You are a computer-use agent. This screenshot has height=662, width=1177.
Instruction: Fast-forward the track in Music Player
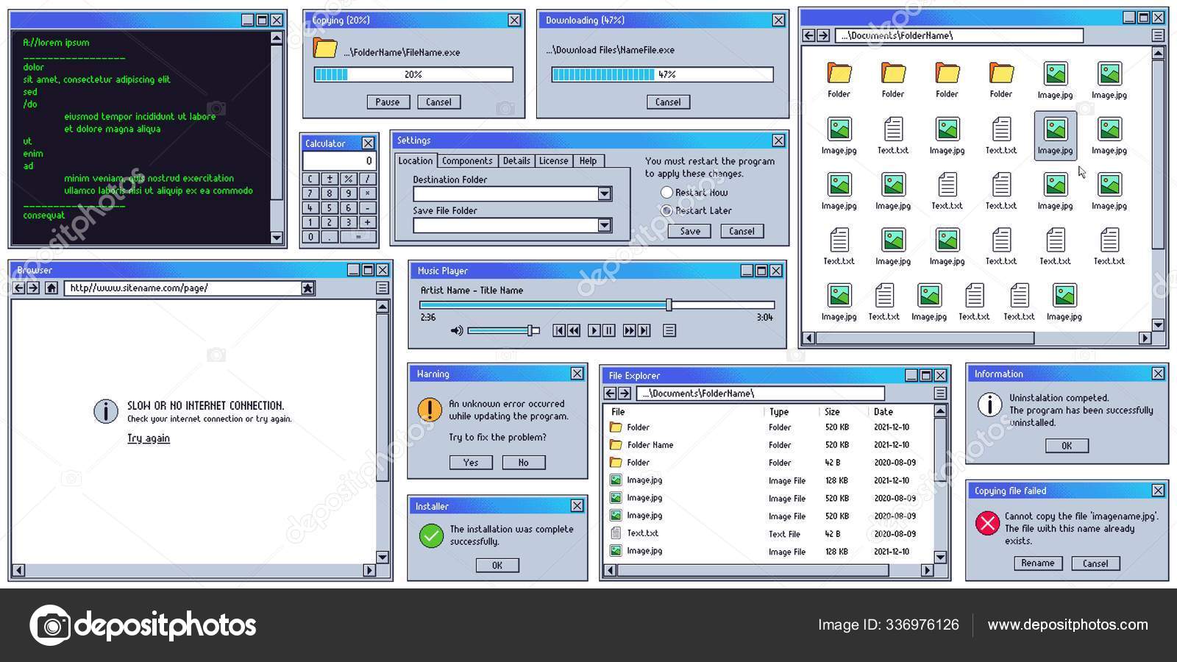tap(629, 331)
